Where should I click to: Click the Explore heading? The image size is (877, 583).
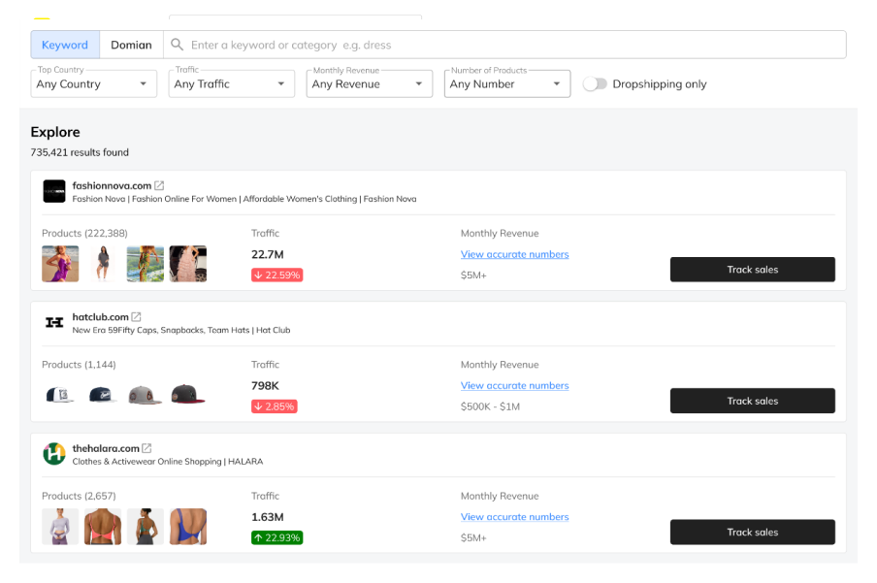(x=55, y=132)
